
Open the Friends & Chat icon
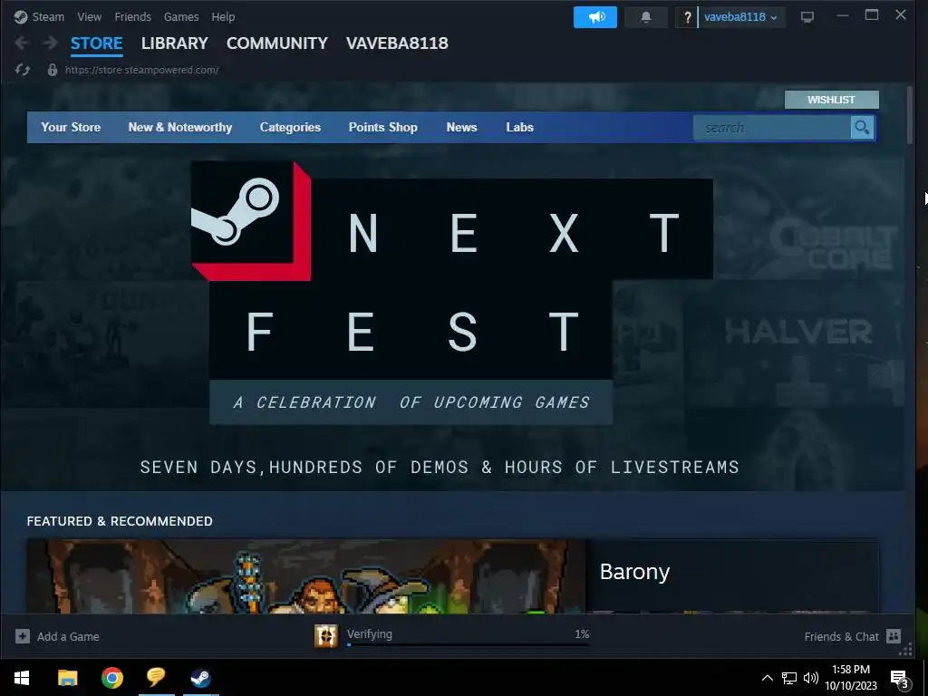[894, 636]
